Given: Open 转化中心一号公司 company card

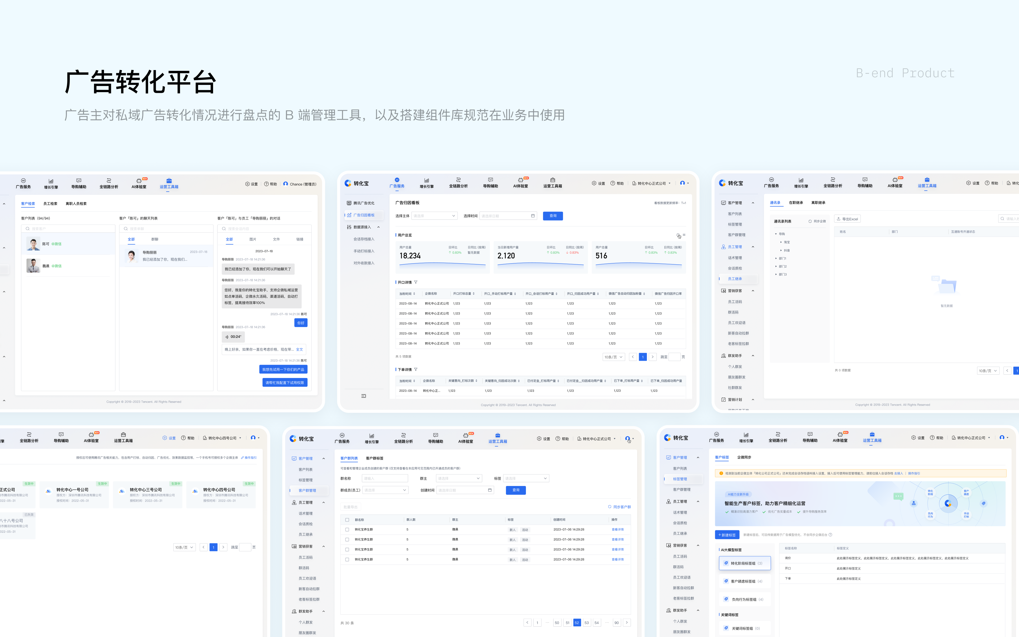Looking at the screenshot, I should (74, 494).
